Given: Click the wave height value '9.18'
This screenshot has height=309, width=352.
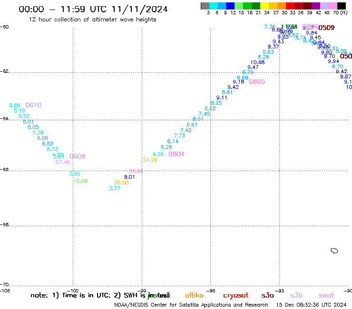Looking at the screenshot, I should coord(238,82).
